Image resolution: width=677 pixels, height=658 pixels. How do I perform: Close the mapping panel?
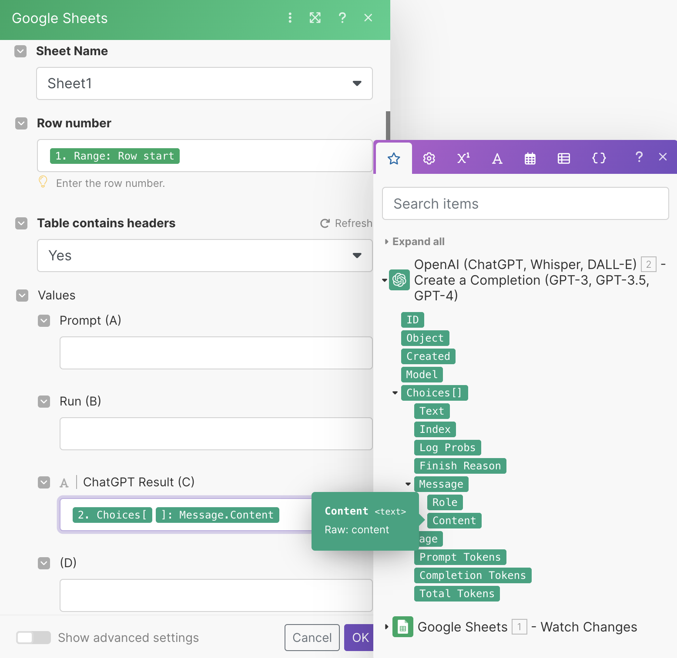coord(663,157)
